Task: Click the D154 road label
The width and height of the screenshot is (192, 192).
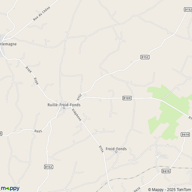Action: pos(101,149)
